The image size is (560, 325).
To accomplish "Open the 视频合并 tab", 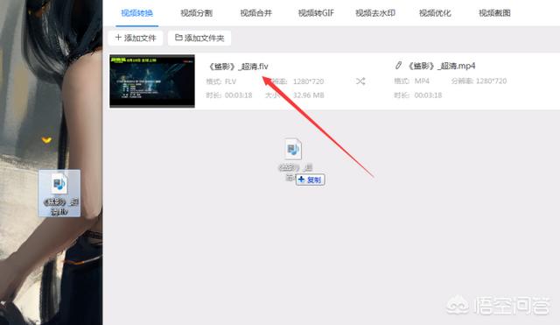I will point(256,13).
